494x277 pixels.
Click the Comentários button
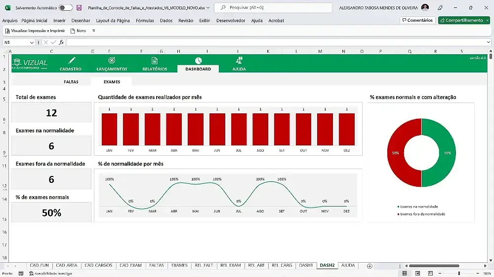point(417,20)
